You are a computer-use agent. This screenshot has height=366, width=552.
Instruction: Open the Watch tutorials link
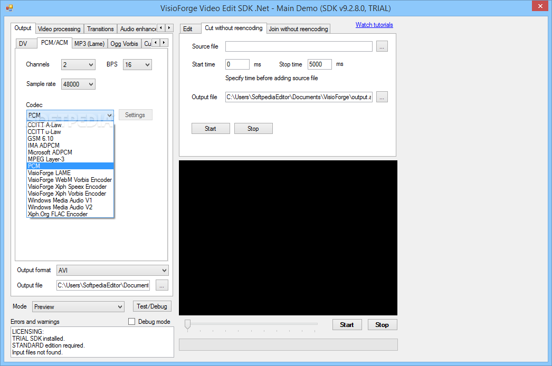point(374,25)
